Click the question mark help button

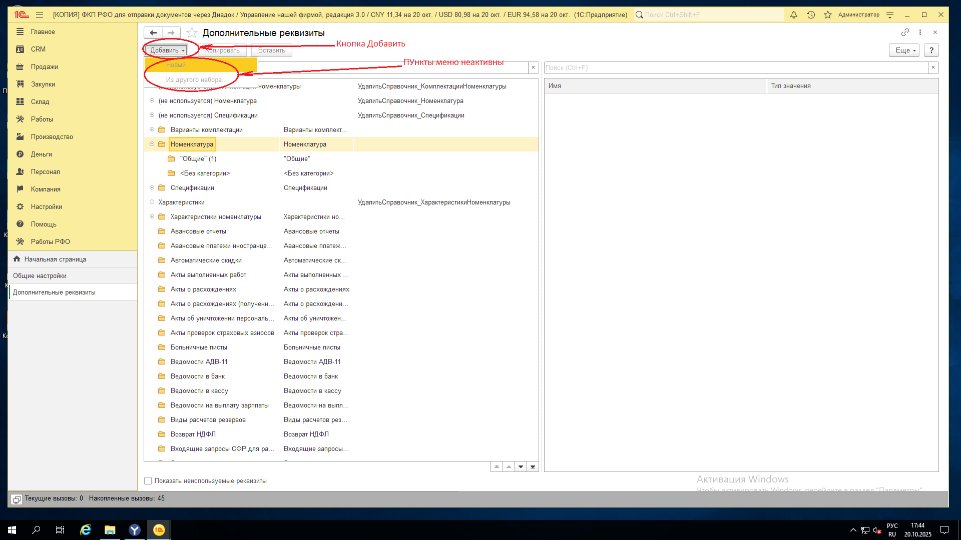click(x=931, y=50)
